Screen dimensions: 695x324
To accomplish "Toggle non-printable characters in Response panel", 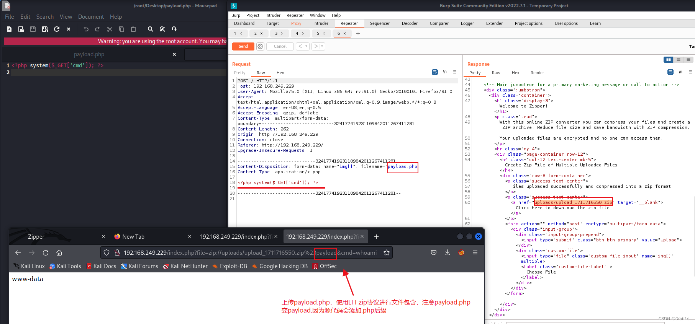I will [680, 72].
